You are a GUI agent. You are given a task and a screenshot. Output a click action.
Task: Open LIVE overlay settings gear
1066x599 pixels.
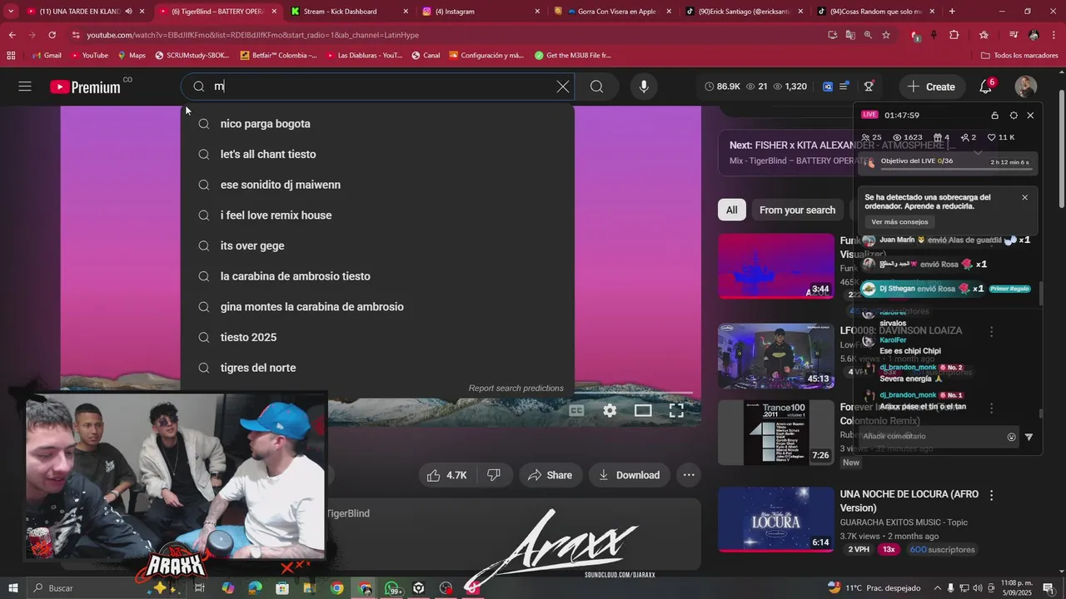click(1014, 116)
